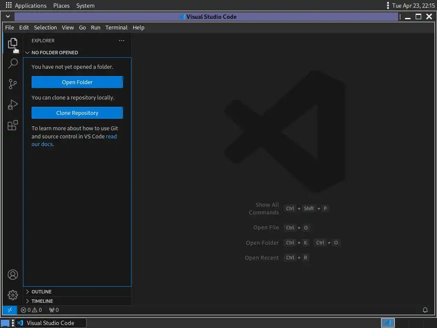Open the Run menu
The width and height of the screenshot is (437, 328).
pyautogui.click(x=96, y=28)
